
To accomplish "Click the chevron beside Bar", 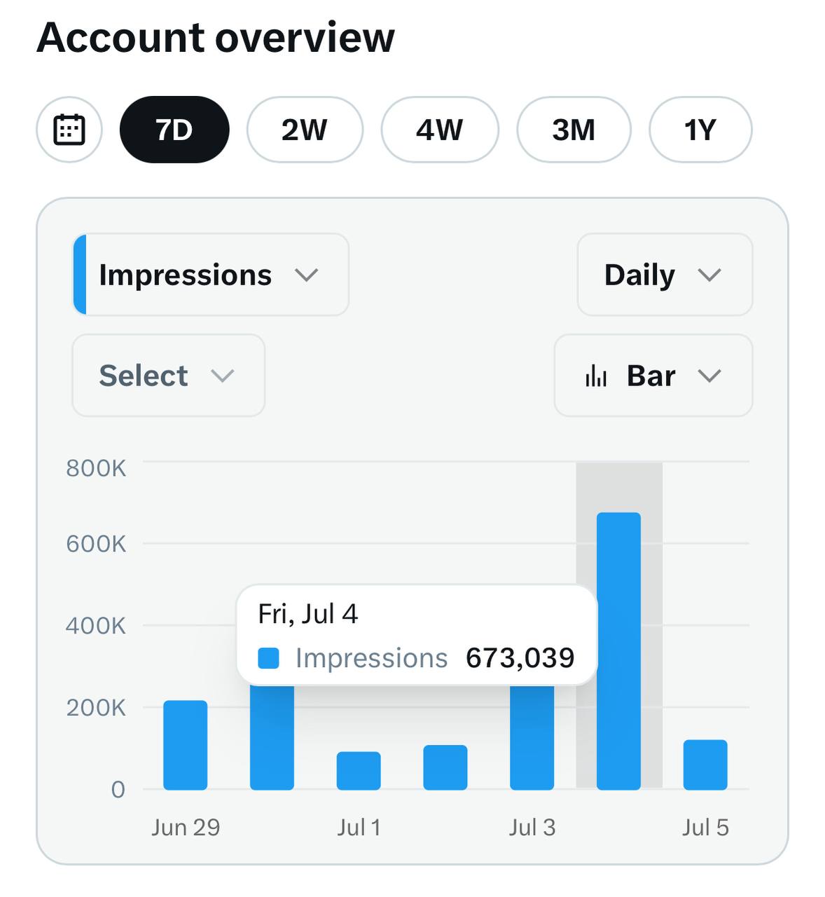I will (x=709, y=376).
